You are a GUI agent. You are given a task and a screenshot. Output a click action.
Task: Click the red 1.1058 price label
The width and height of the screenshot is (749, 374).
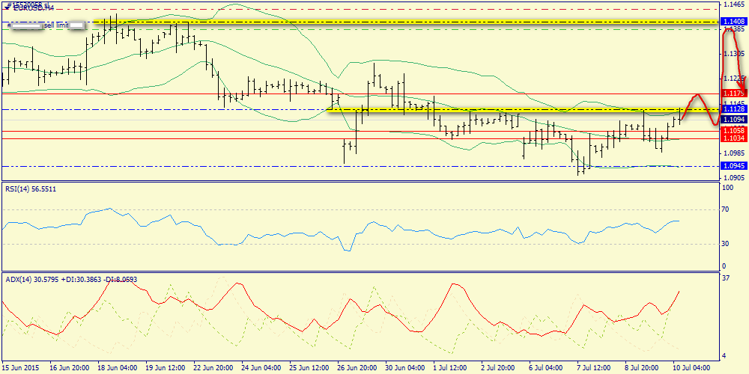click(732, 130)
